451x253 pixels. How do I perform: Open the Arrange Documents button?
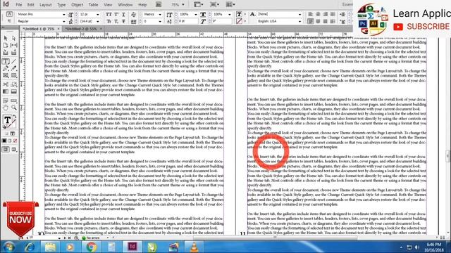coord(230,5)
